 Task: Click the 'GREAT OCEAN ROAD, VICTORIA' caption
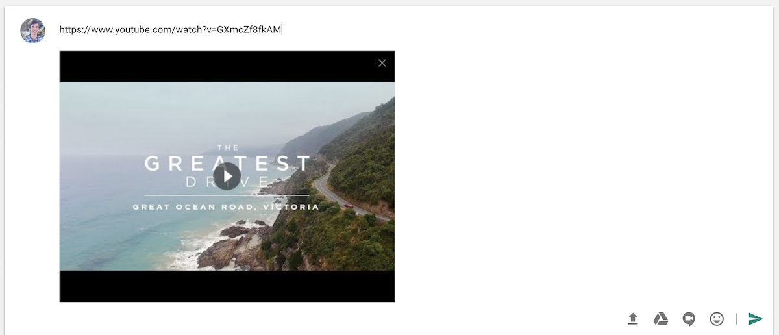click(x=226, y=207)
